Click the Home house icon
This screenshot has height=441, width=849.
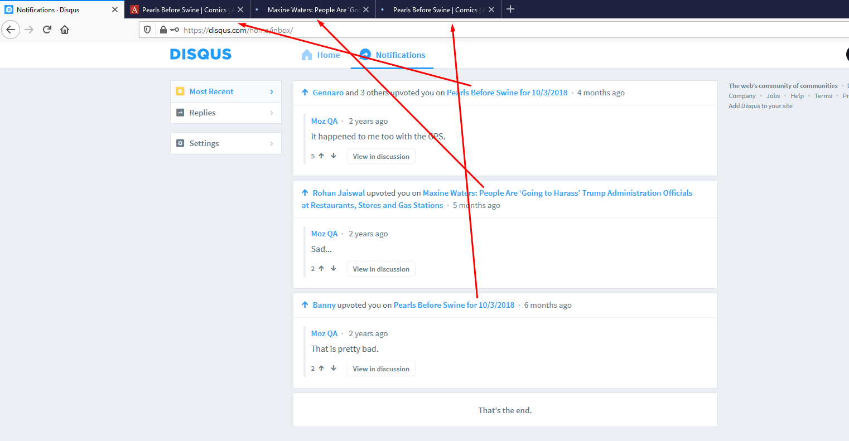[306, 54]
